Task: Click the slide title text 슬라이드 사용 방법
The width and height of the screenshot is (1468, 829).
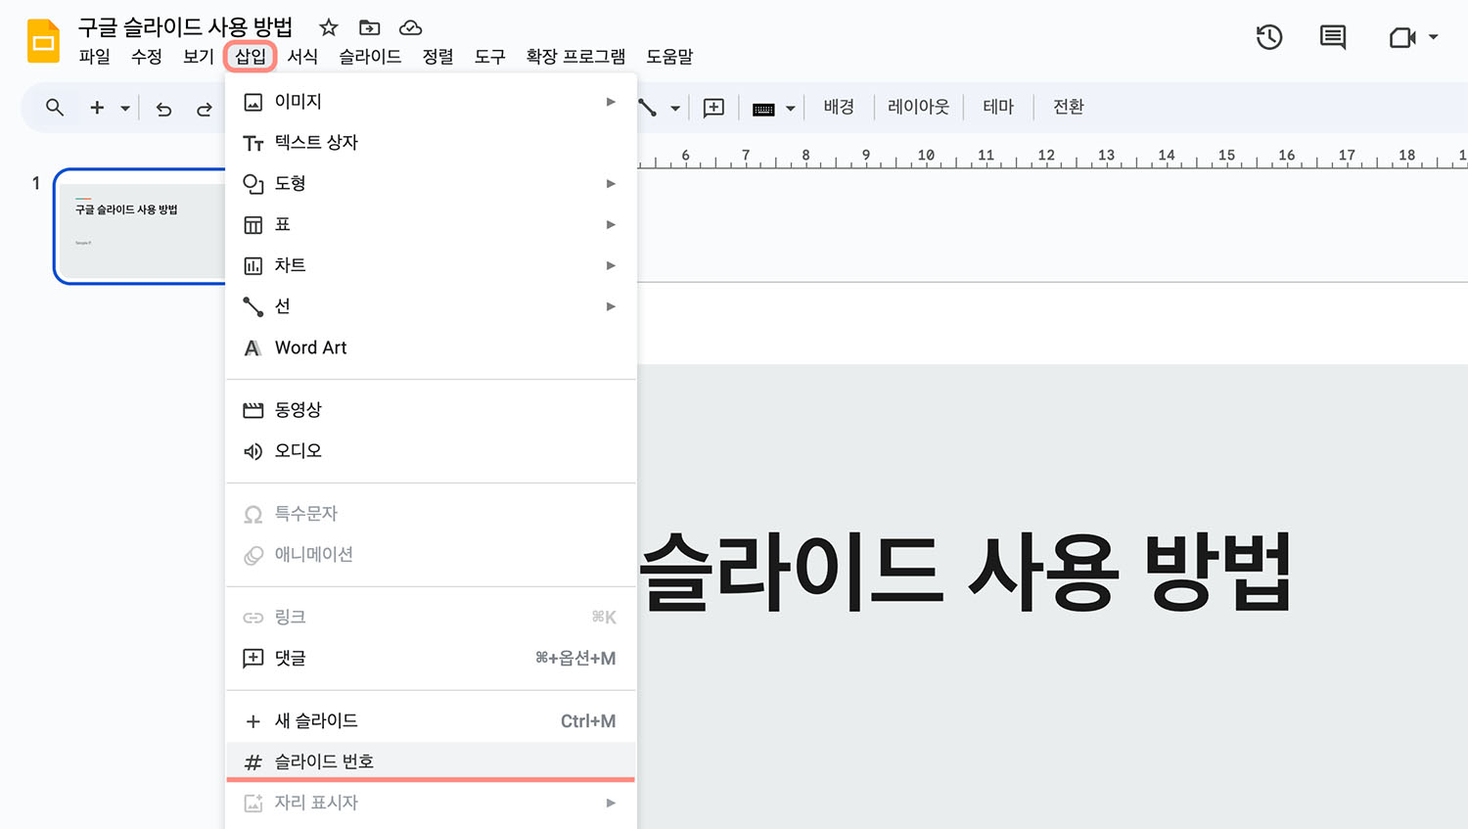Action: (965, 574)
